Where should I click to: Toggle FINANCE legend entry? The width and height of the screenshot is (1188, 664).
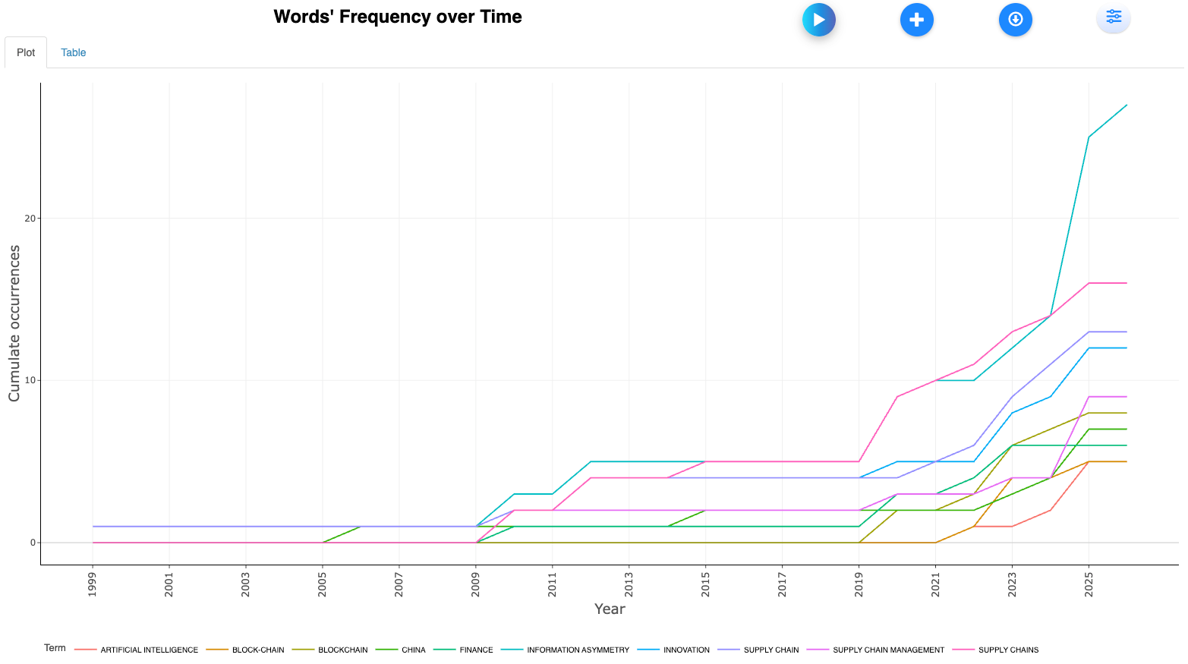pos(476,650)
